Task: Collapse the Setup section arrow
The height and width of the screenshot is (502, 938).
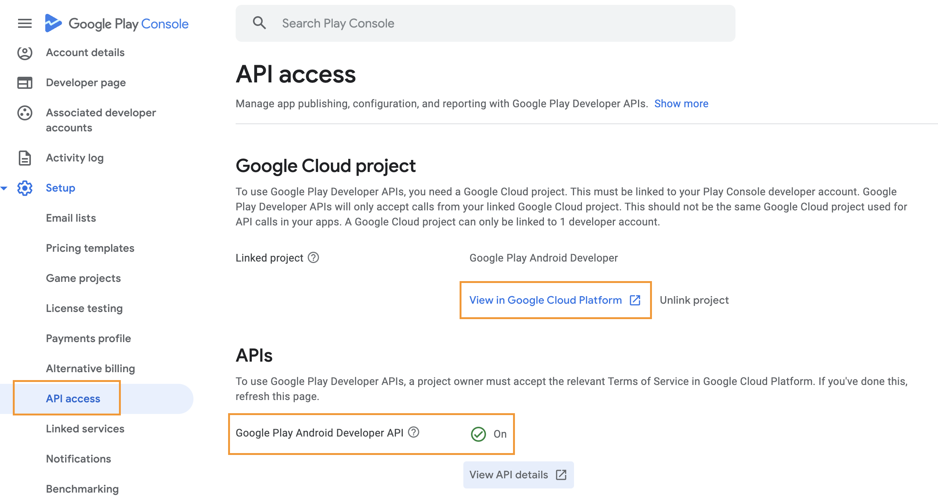Action: (4, 188)
